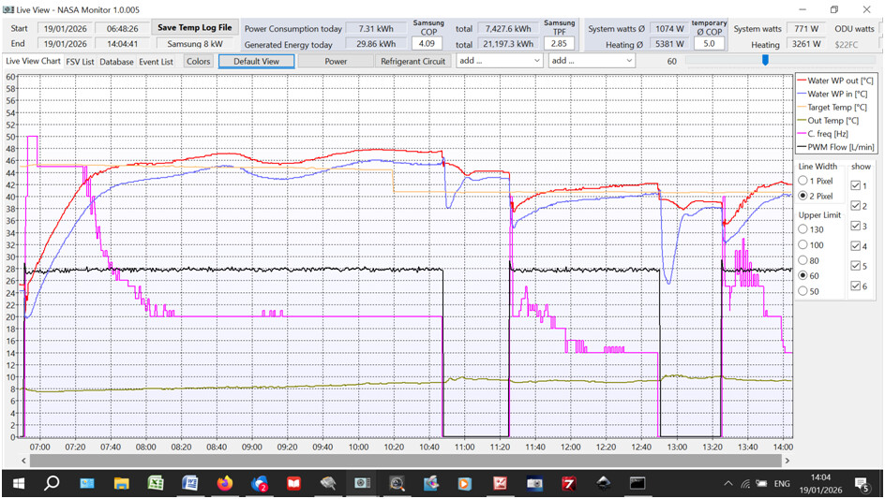Viewport: 885px width, 499px height.
Task: Launch Firefox from the taskbar
Action: point(224,483)
